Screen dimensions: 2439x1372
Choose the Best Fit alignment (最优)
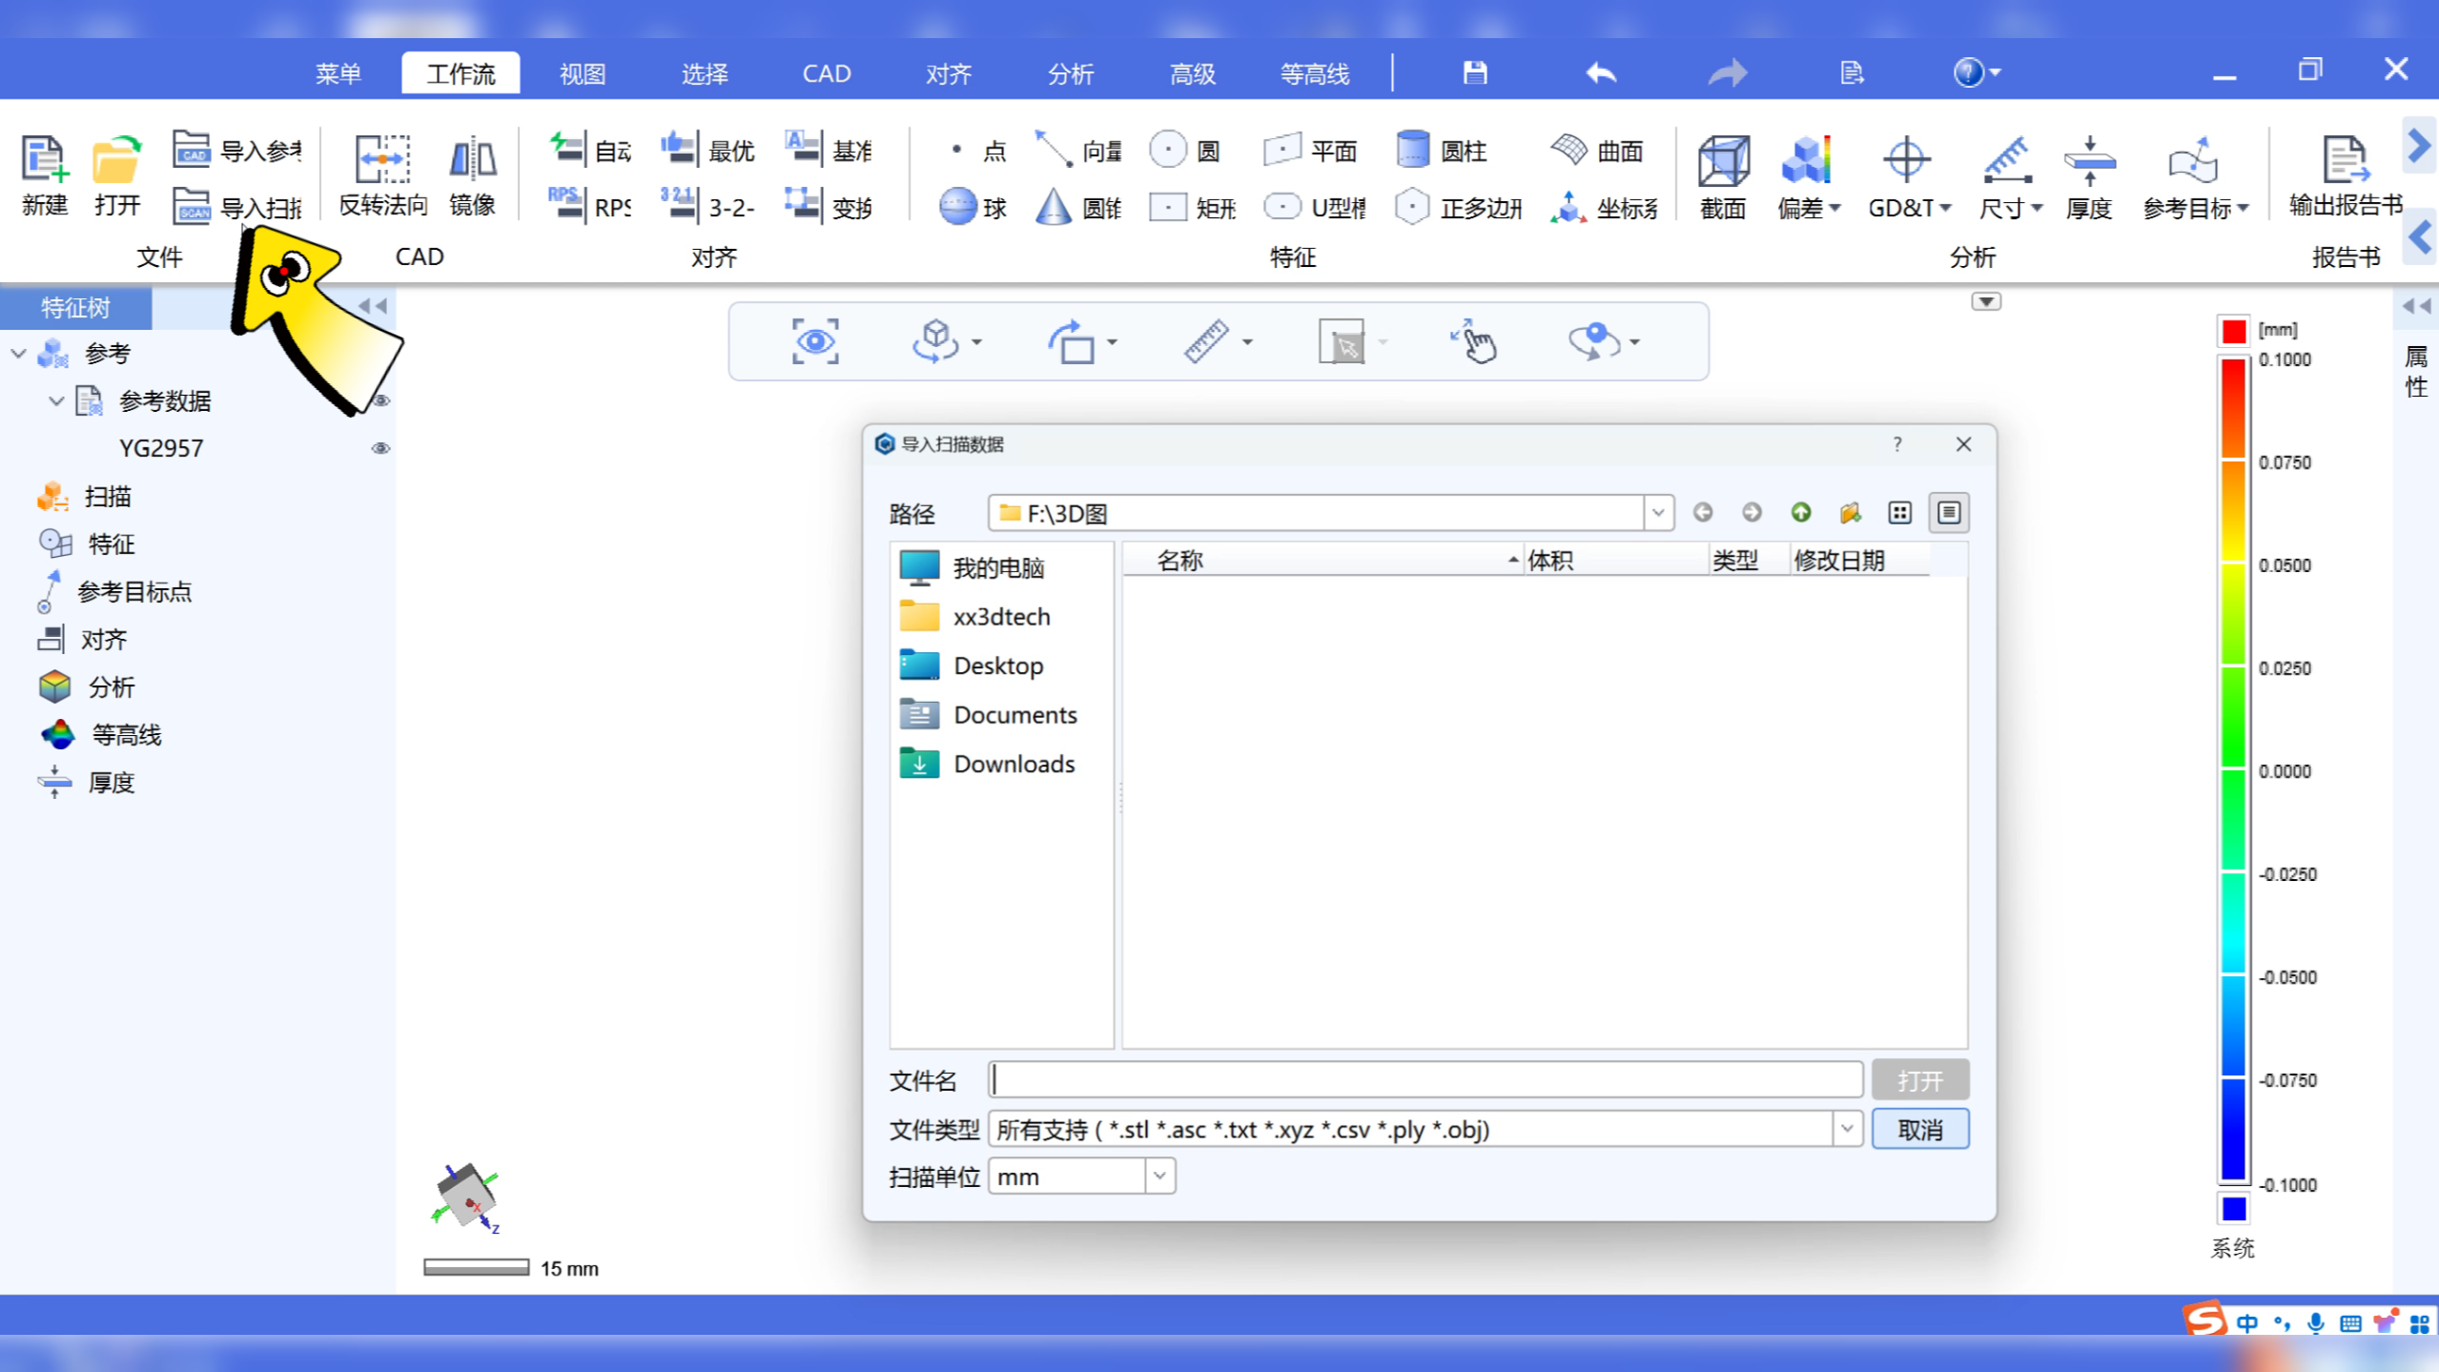pyautogui.click(x=707, y=150)
